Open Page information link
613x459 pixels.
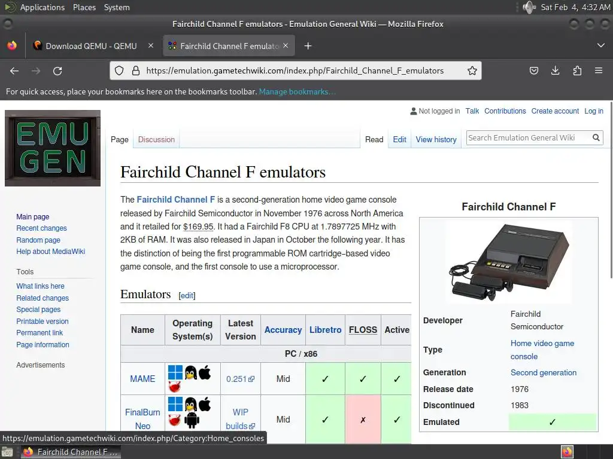tap(43, 345)
